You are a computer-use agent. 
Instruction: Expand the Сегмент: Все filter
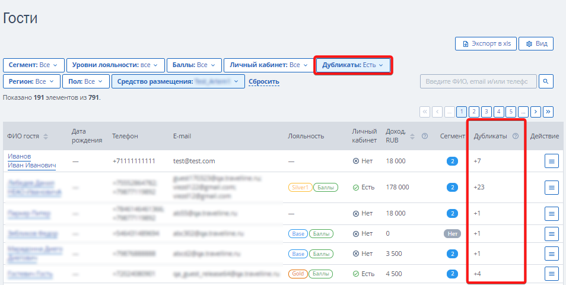(34, 65)
